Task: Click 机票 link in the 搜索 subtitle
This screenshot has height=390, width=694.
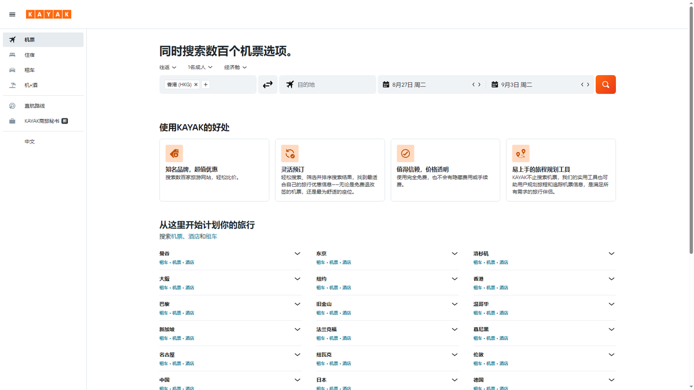Action: pos(177,236)
